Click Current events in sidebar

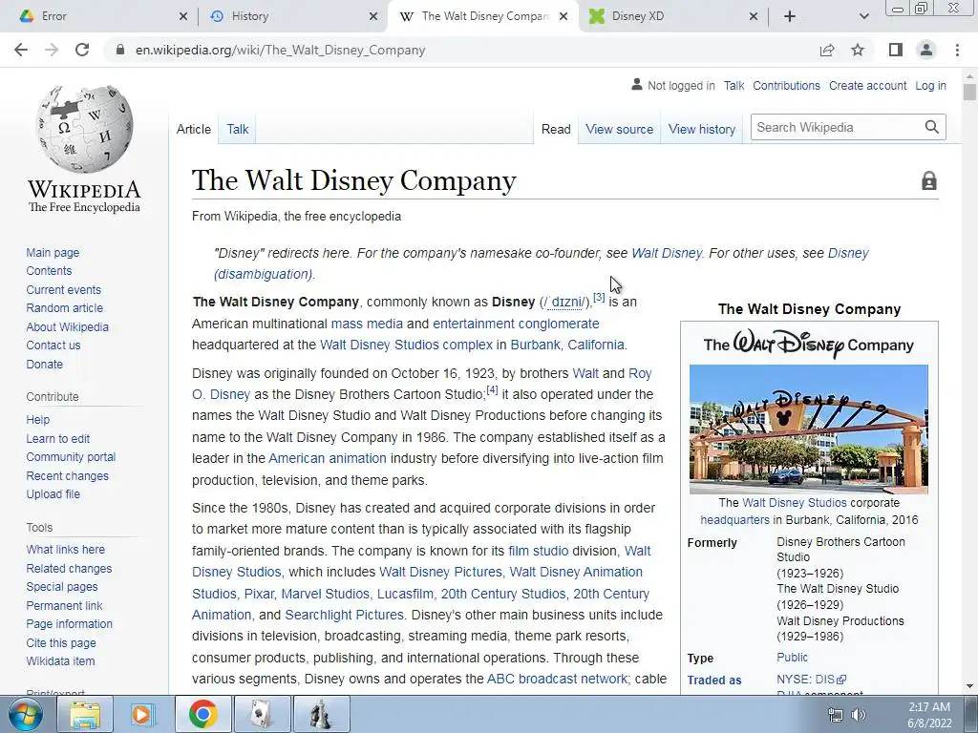tap(63, 290)
